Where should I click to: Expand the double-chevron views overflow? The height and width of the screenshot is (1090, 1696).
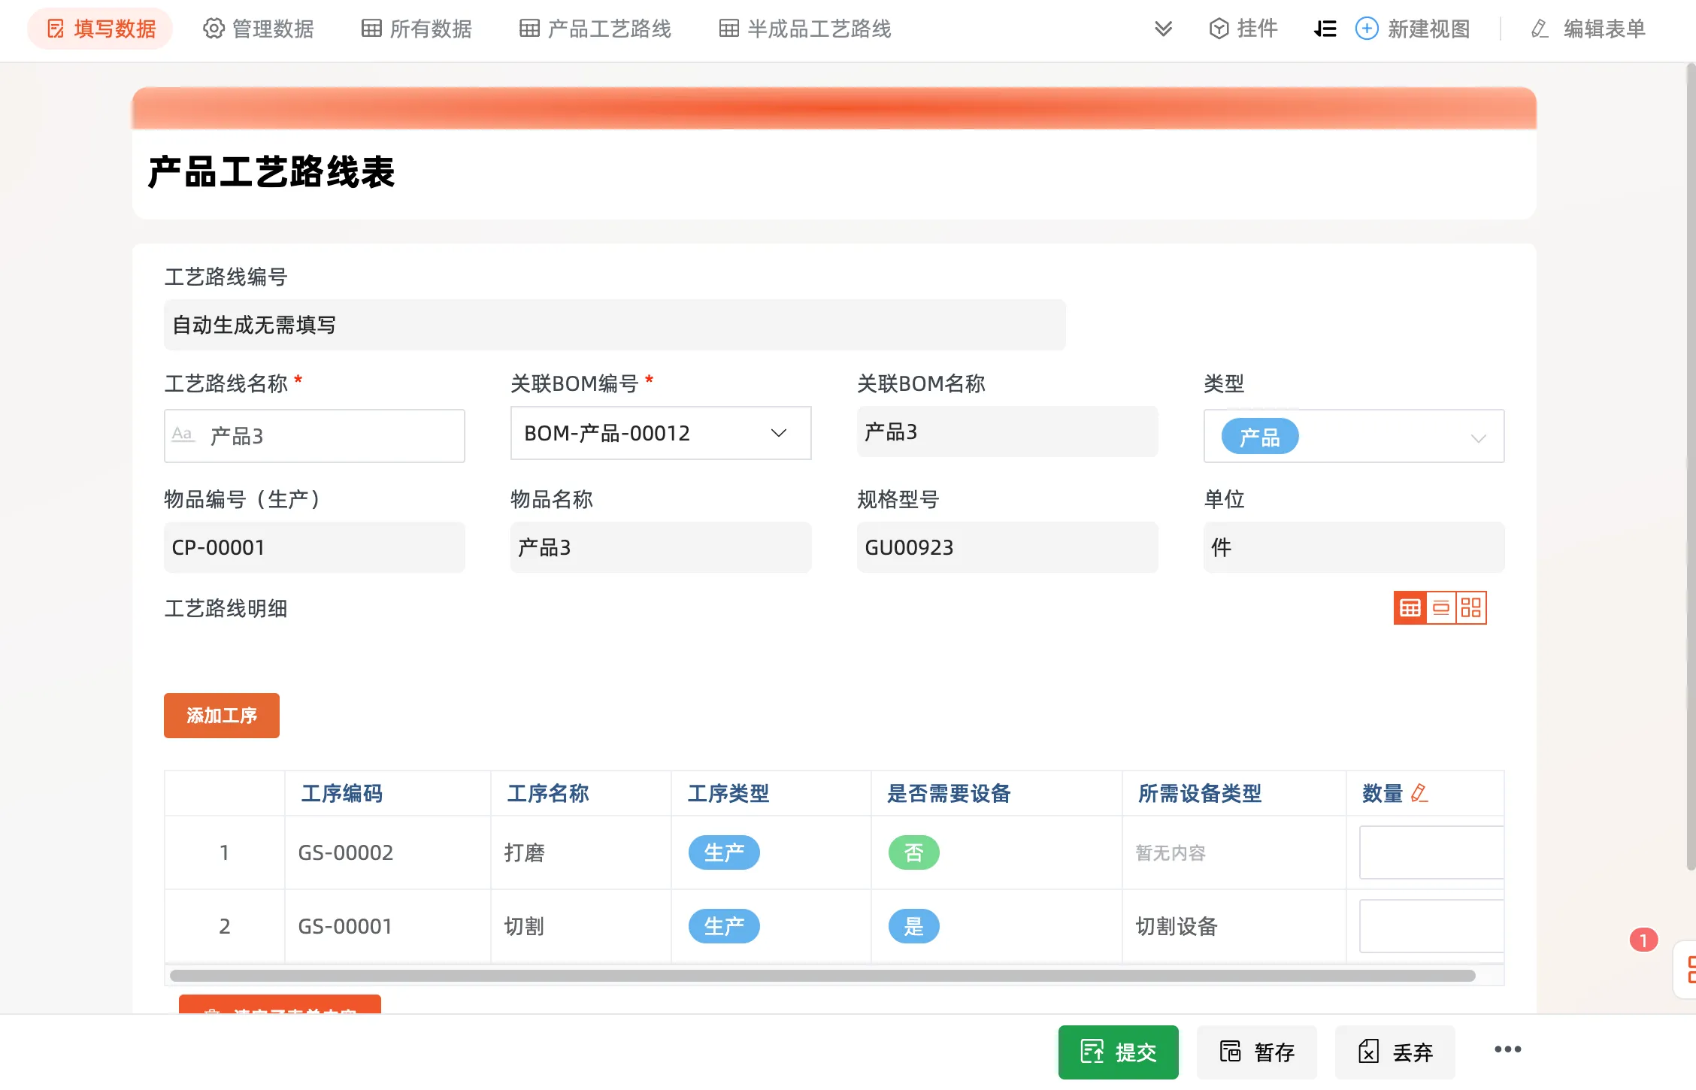[1163, 29]
